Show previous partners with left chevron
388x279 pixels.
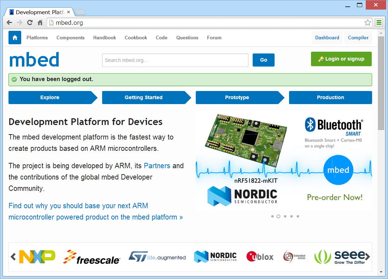[13, 257]
